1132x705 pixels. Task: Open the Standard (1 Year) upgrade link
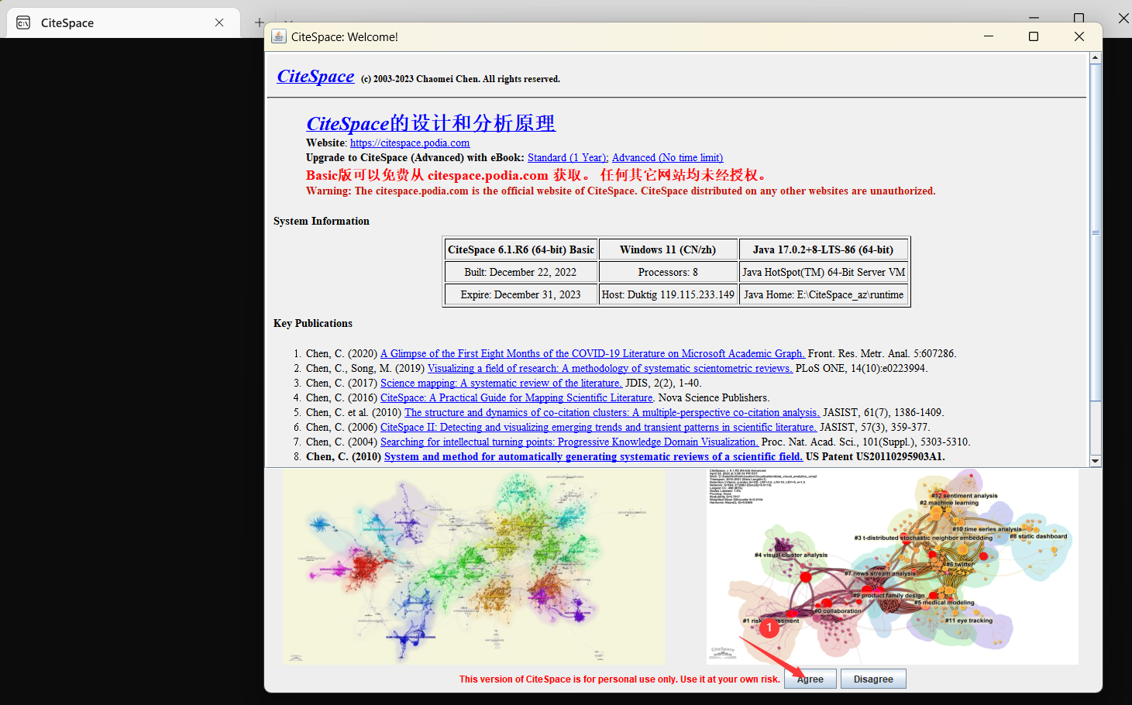pyautogui.click(x=568, y=157)
